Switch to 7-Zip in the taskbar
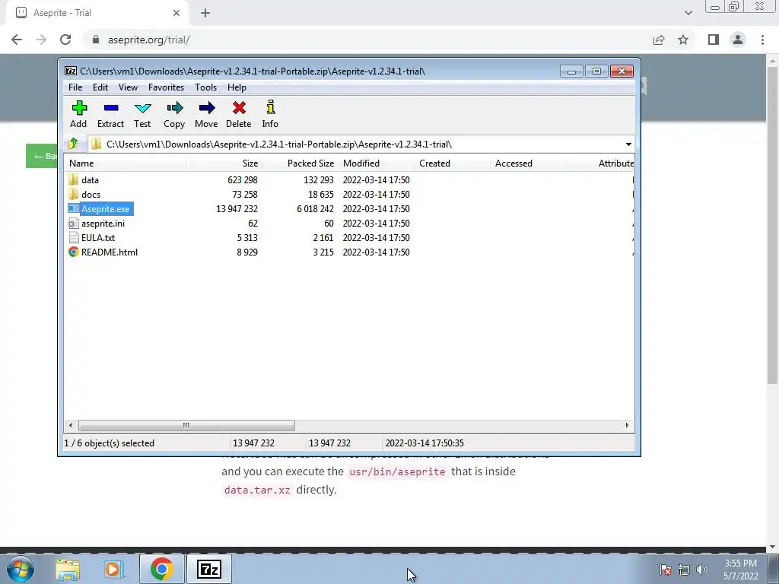The image size is (779, 584). (208, 569)
